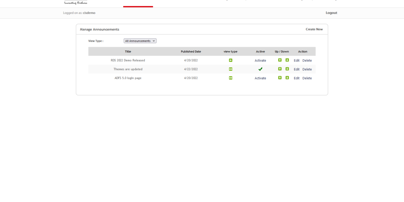Image resolution: width=404 pixels, height=202 pixels.
Task: Move RDS 2022 Demo Released up with green arrow
Action: pos(280,60)
